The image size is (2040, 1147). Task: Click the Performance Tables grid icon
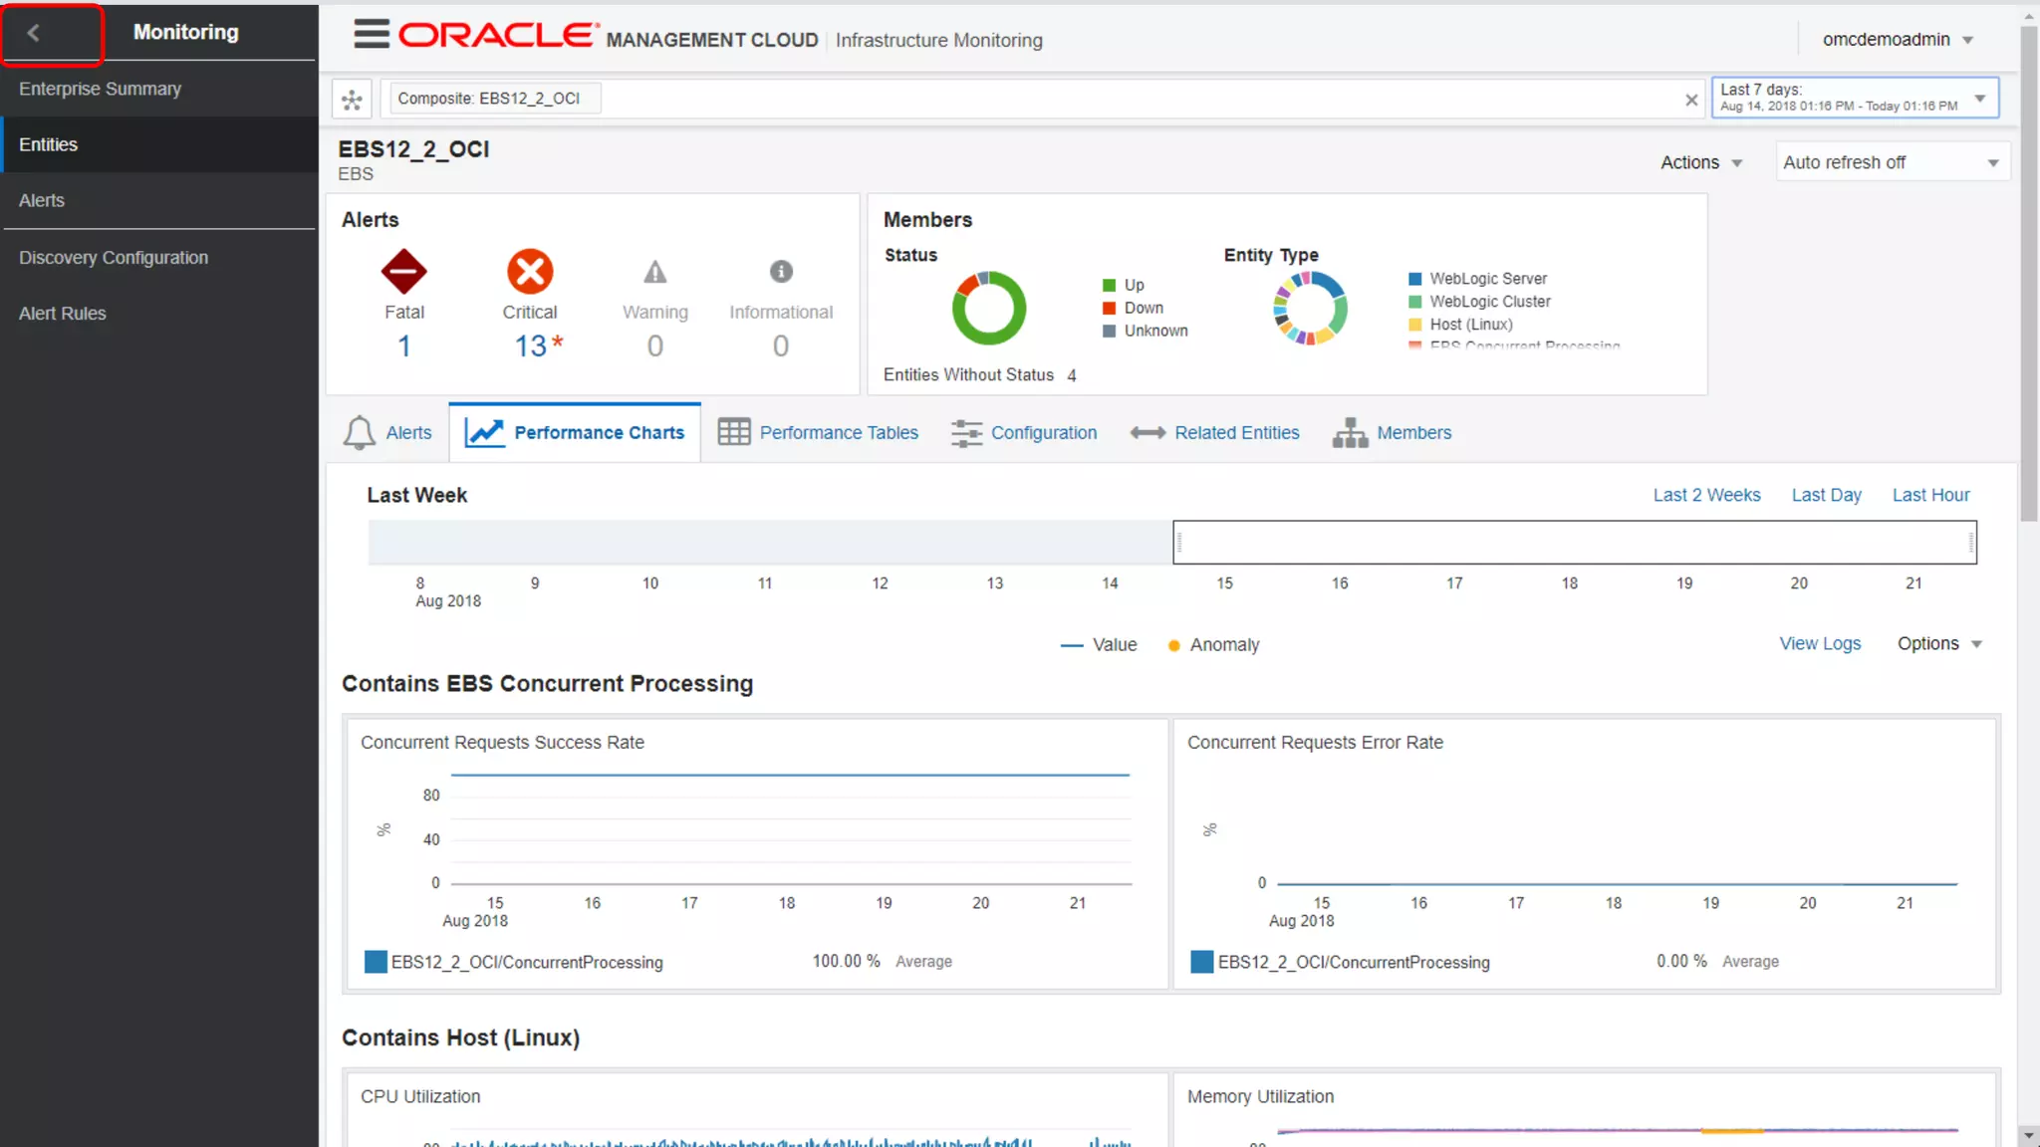pos(734,432)
